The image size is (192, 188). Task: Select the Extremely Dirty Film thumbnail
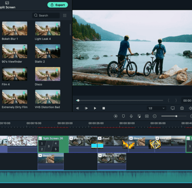coord(14,97)
